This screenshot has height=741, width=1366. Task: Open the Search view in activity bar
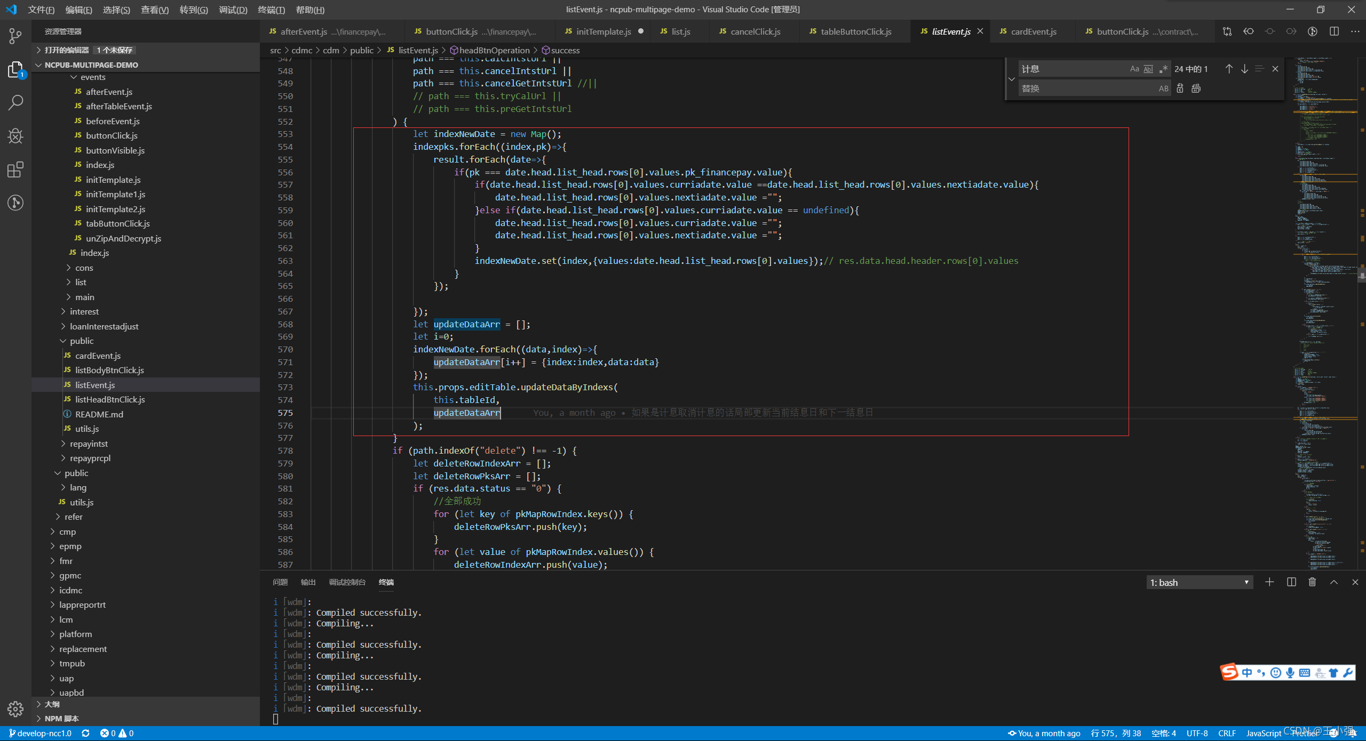pos(15,102)
